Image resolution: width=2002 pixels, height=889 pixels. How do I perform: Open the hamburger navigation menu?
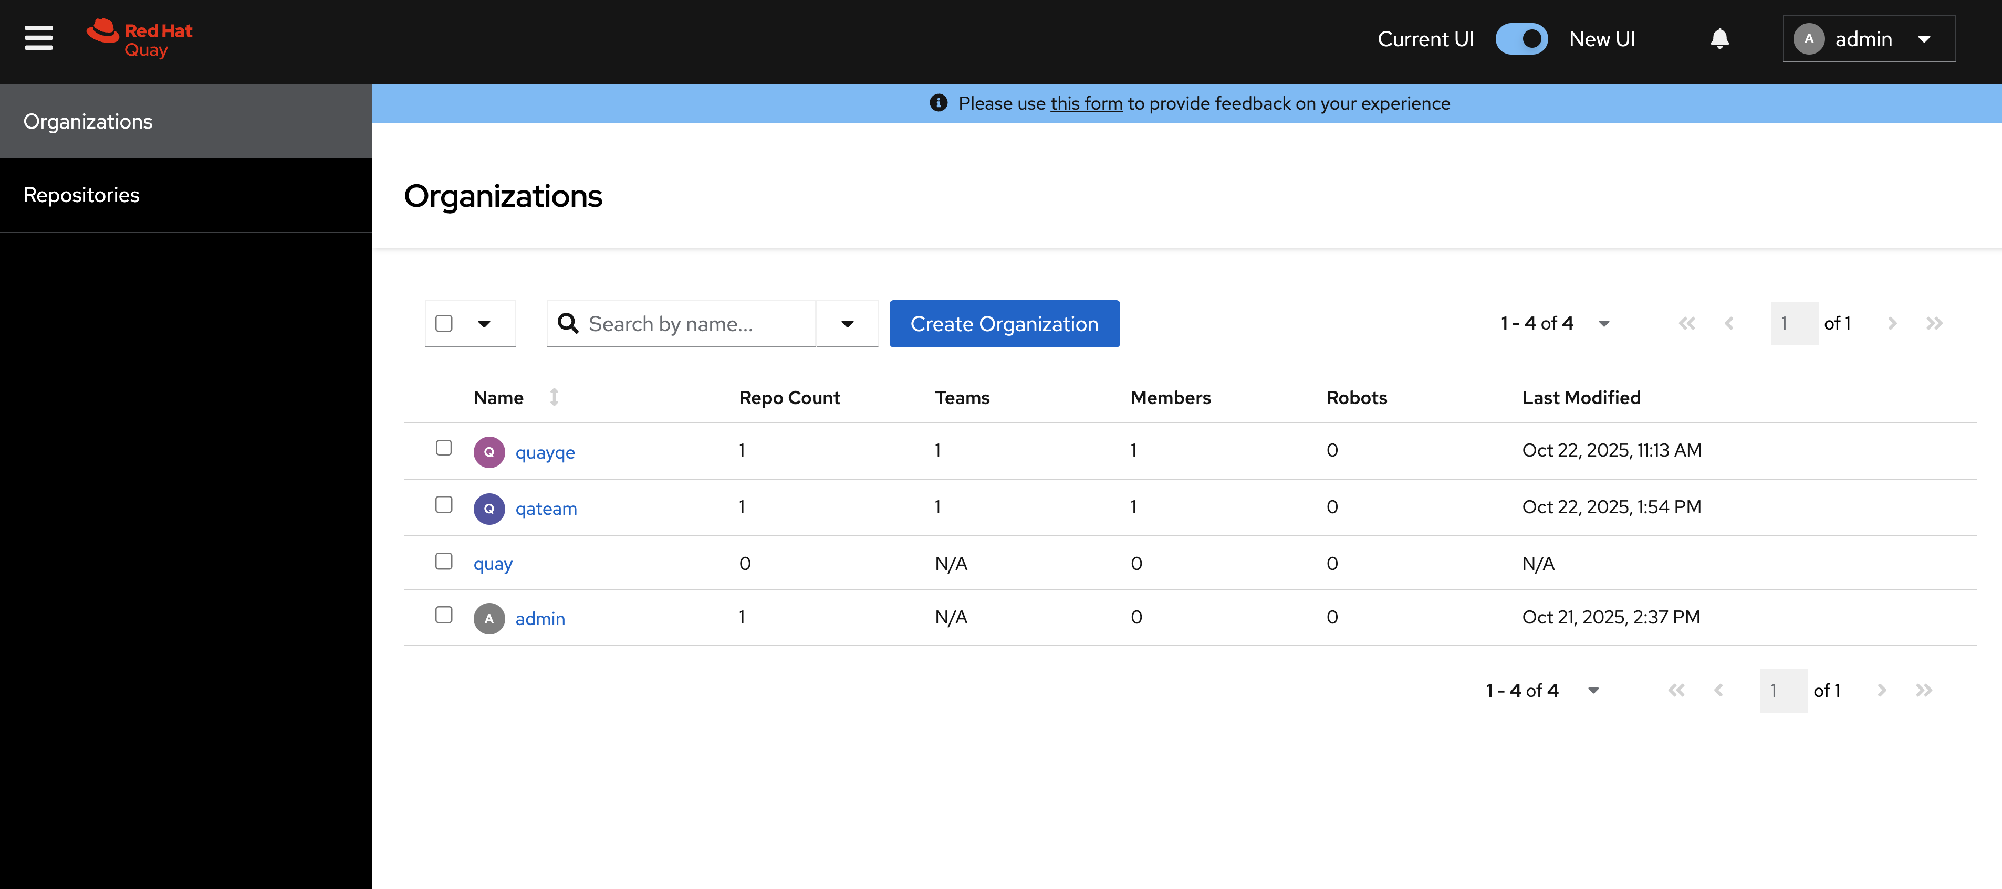pyautogui.click(x=38, y=38)
